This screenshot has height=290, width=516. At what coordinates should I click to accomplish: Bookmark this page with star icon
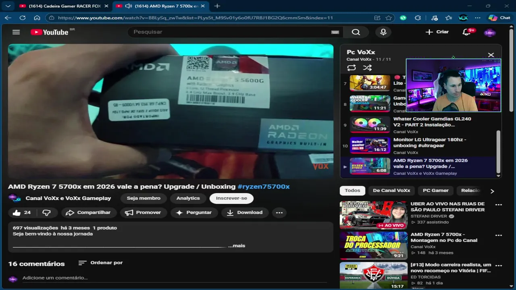pyautogui.click(x=389, y=18)
